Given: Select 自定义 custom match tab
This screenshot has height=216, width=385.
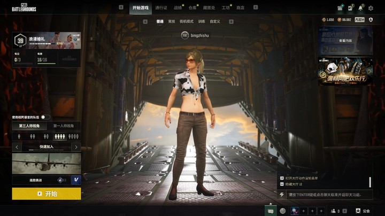Looking at the screenshot, I should click(x=215, y=21).
